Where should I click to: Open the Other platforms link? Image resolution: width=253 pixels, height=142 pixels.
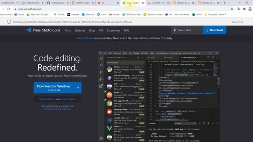click(x=47, y=99)
